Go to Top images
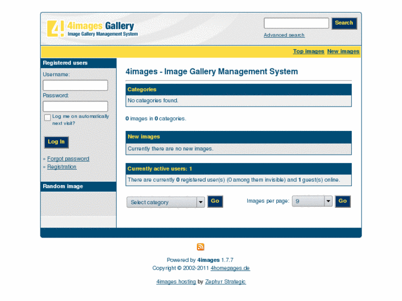This screenshot has height=301, width=402. pos(309,51)
